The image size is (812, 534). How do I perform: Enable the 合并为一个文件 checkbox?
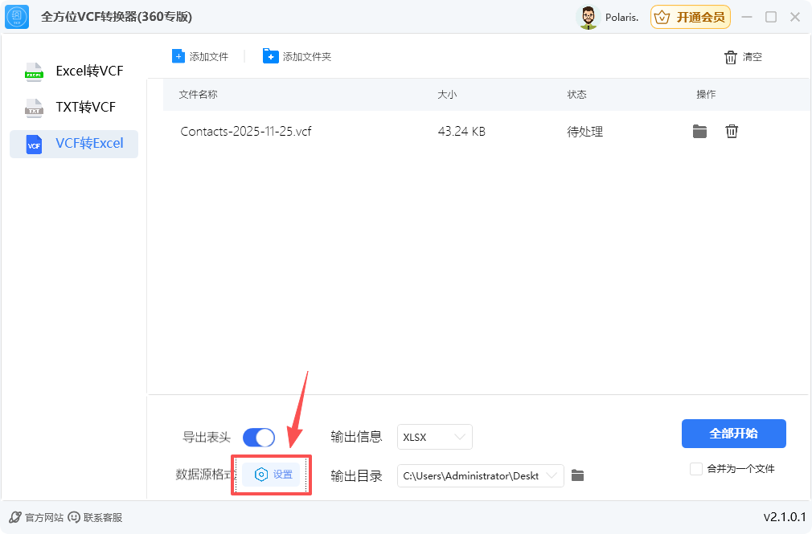point(695,469)
